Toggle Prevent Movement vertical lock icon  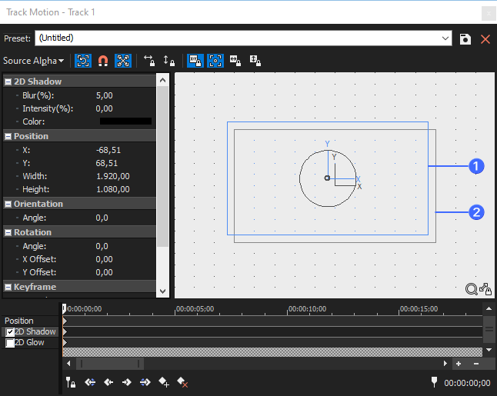[169, 60]
